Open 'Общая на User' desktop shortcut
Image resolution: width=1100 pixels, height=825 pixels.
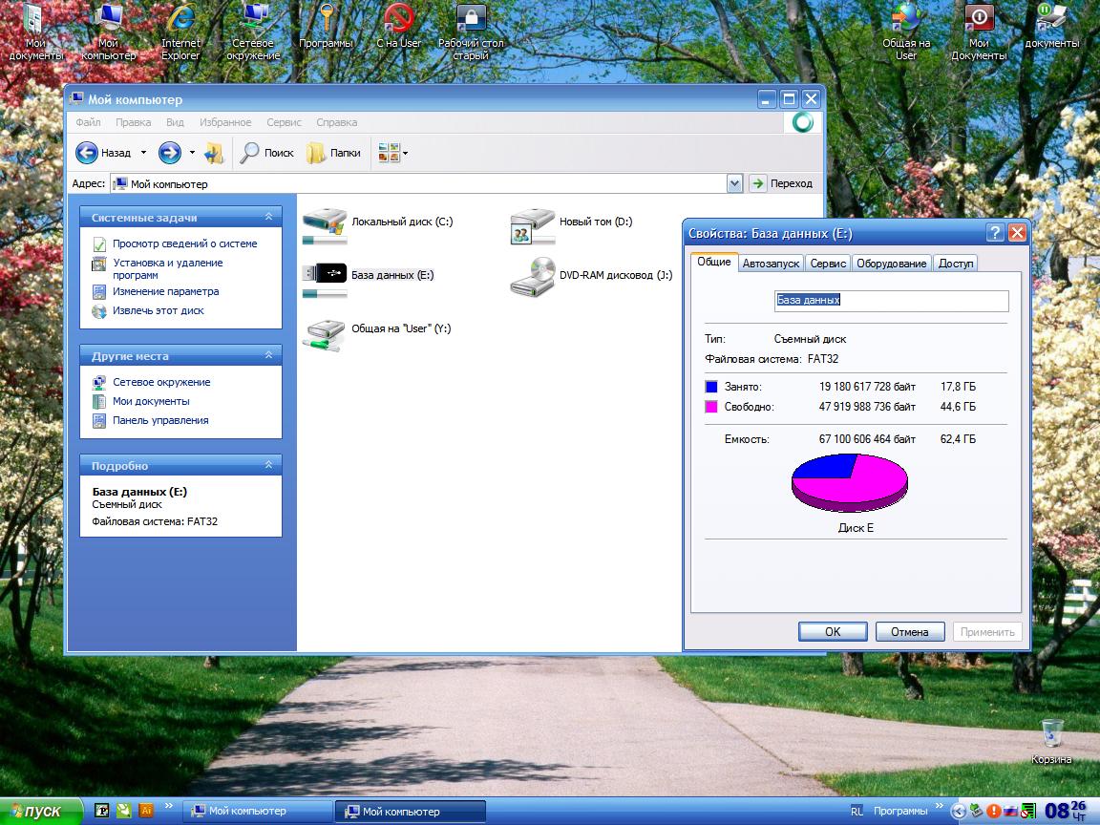(x=905, y=32)
